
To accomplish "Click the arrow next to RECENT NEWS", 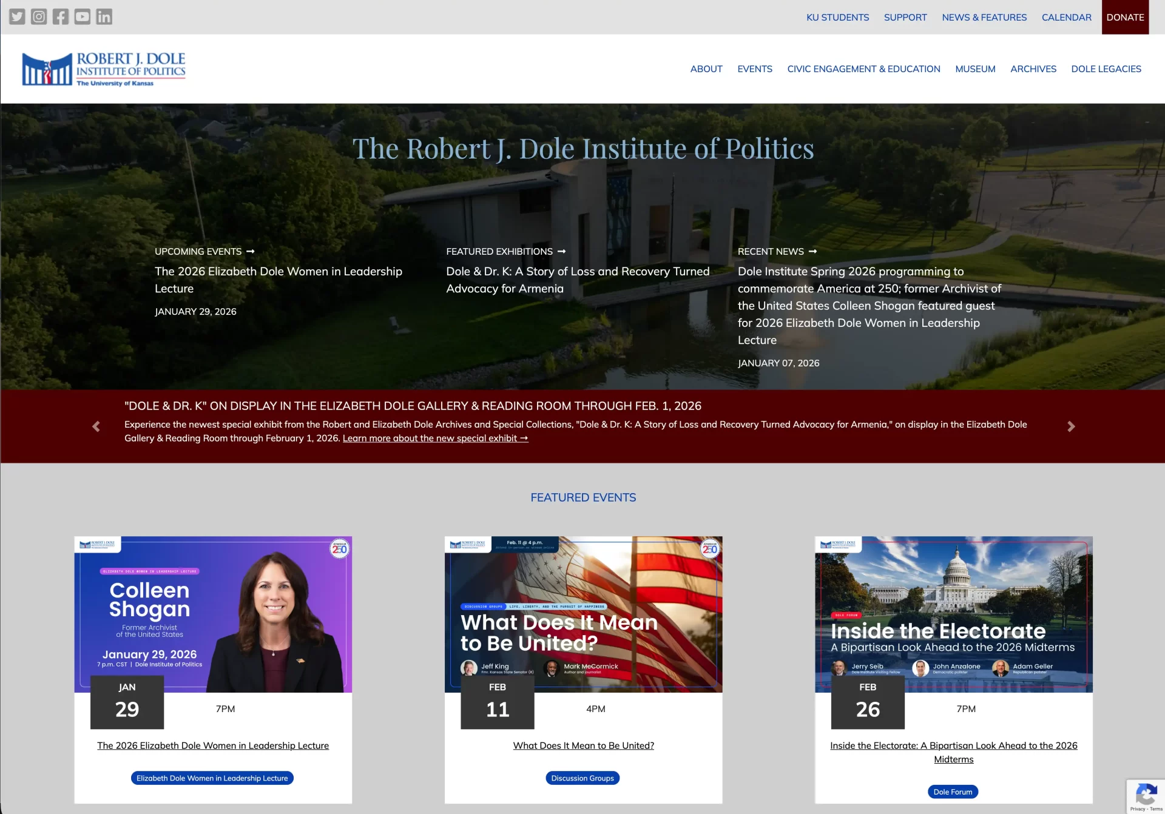I will (813, 251).
